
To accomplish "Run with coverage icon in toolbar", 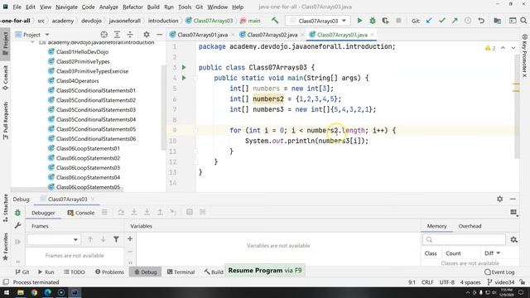I will pos(385,21).
